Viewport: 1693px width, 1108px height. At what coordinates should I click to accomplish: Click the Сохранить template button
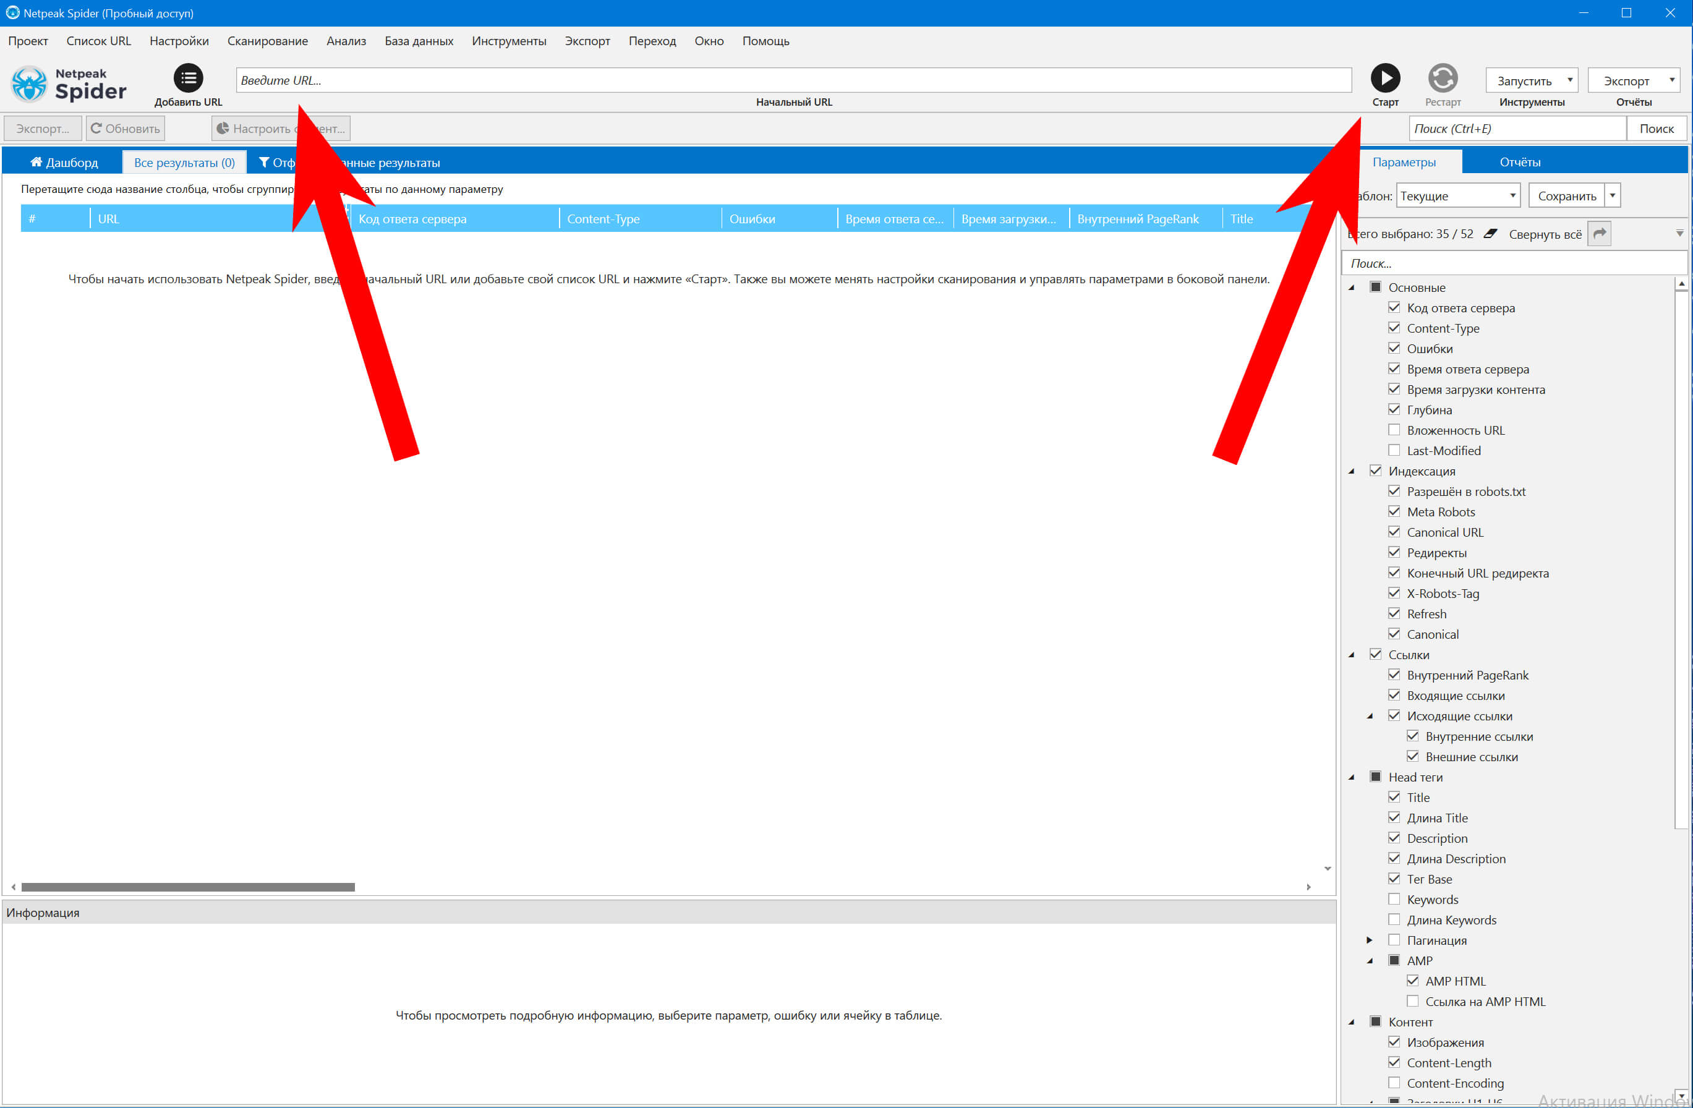[x=1566, y=196]
